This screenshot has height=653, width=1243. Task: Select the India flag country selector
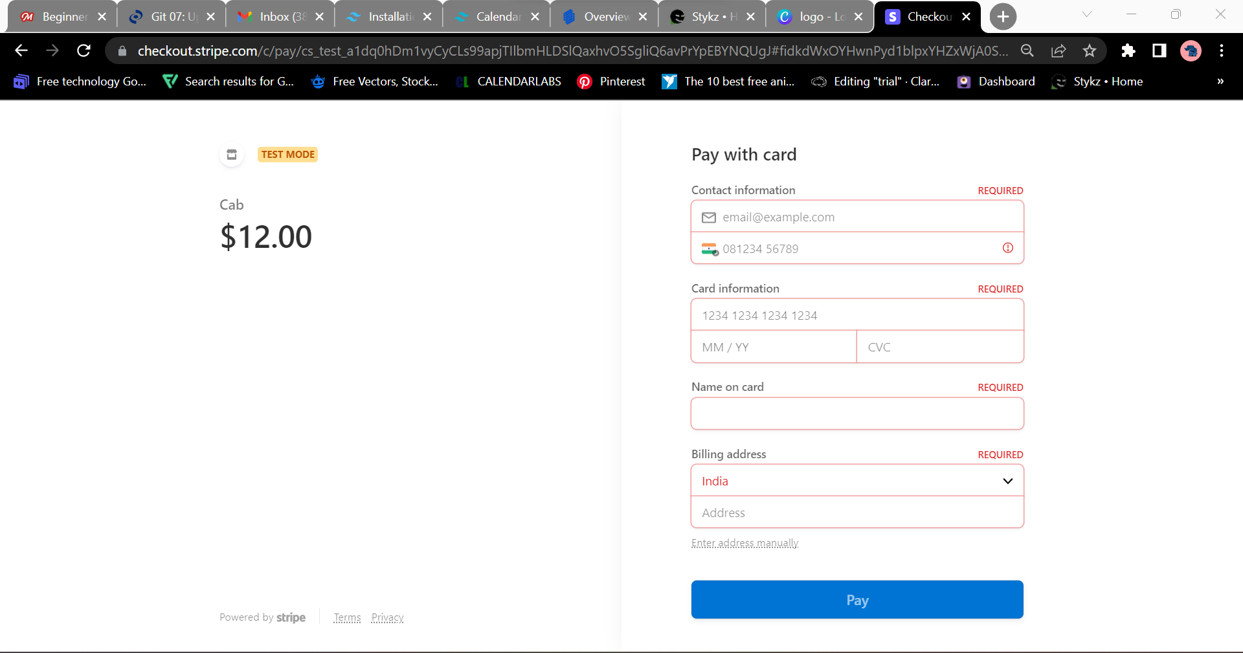[x=710, y=249]
